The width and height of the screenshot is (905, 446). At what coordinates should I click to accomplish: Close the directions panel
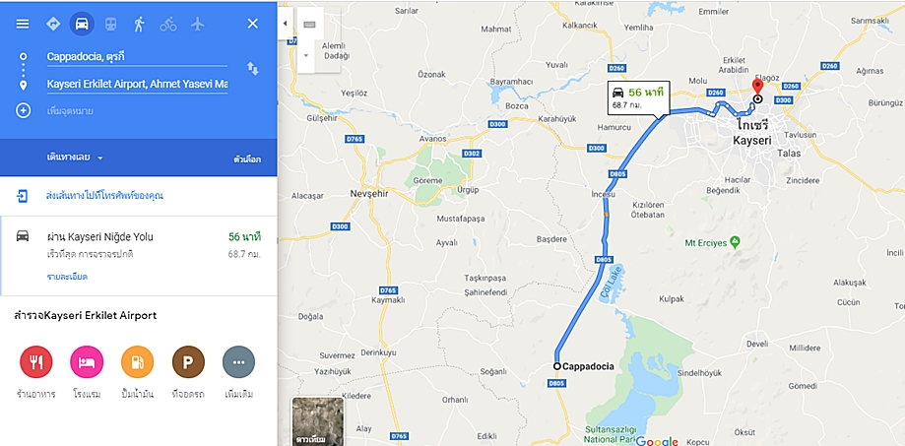coord(253,24)
